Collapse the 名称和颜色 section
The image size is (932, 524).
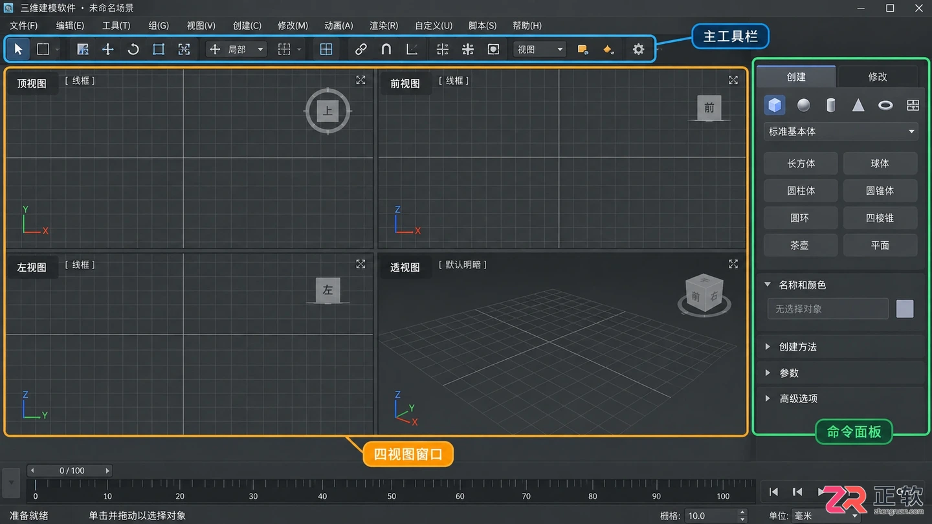pyautogui.click(x=768, y=285)
